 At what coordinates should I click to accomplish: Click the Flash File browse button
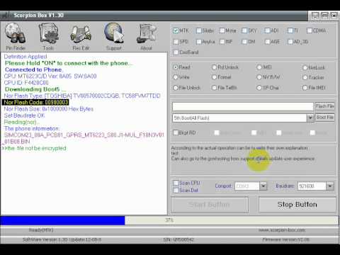325,106
